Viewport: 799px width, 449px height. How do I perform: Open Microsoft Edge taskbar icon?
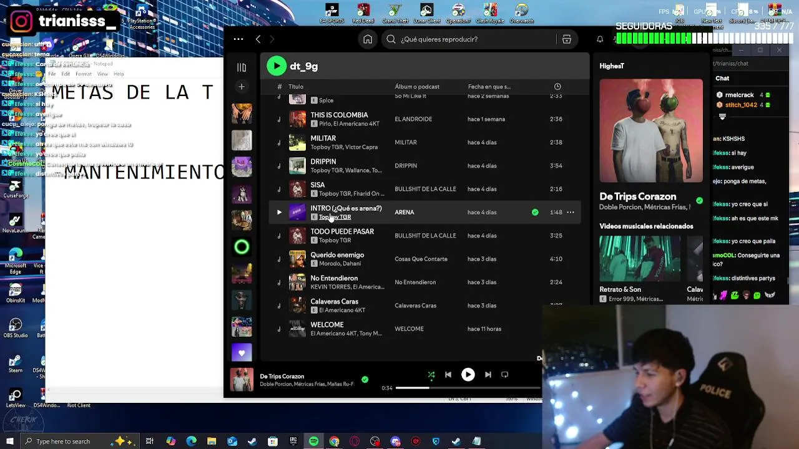pyautogui.click(x=191, y=442)
